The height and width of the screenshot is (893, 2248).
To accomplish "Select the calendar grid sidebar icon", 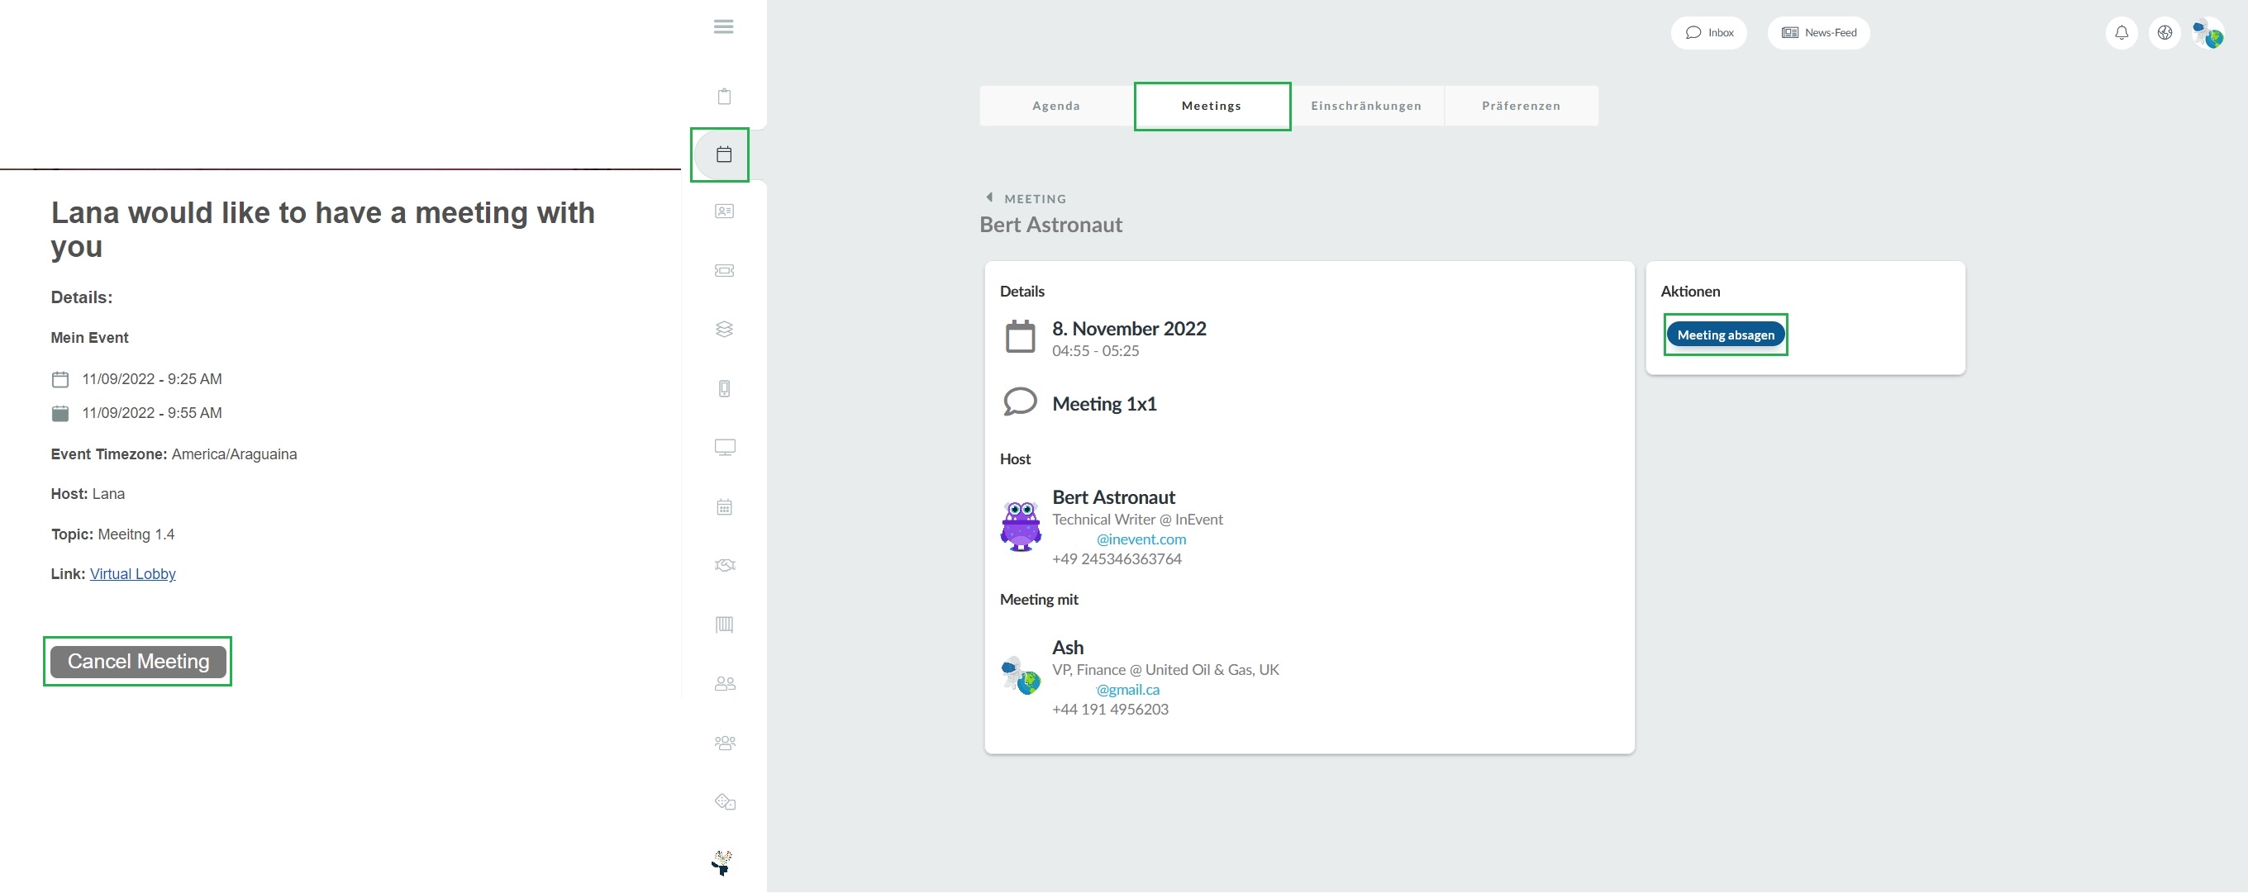I will tap(724, 506).
